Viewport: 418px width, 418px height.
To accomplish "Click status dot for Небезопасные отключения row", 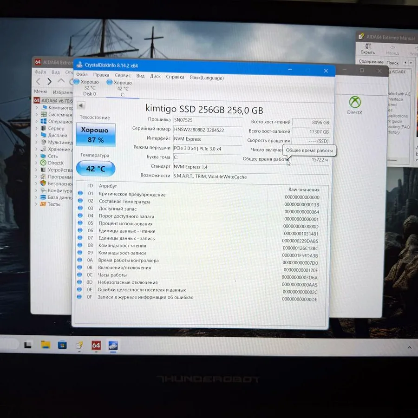I will click(x=79, y=282).
